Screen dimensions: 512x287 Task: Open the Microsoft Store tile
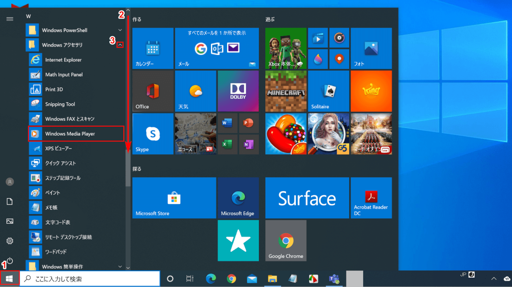[174, 198]
